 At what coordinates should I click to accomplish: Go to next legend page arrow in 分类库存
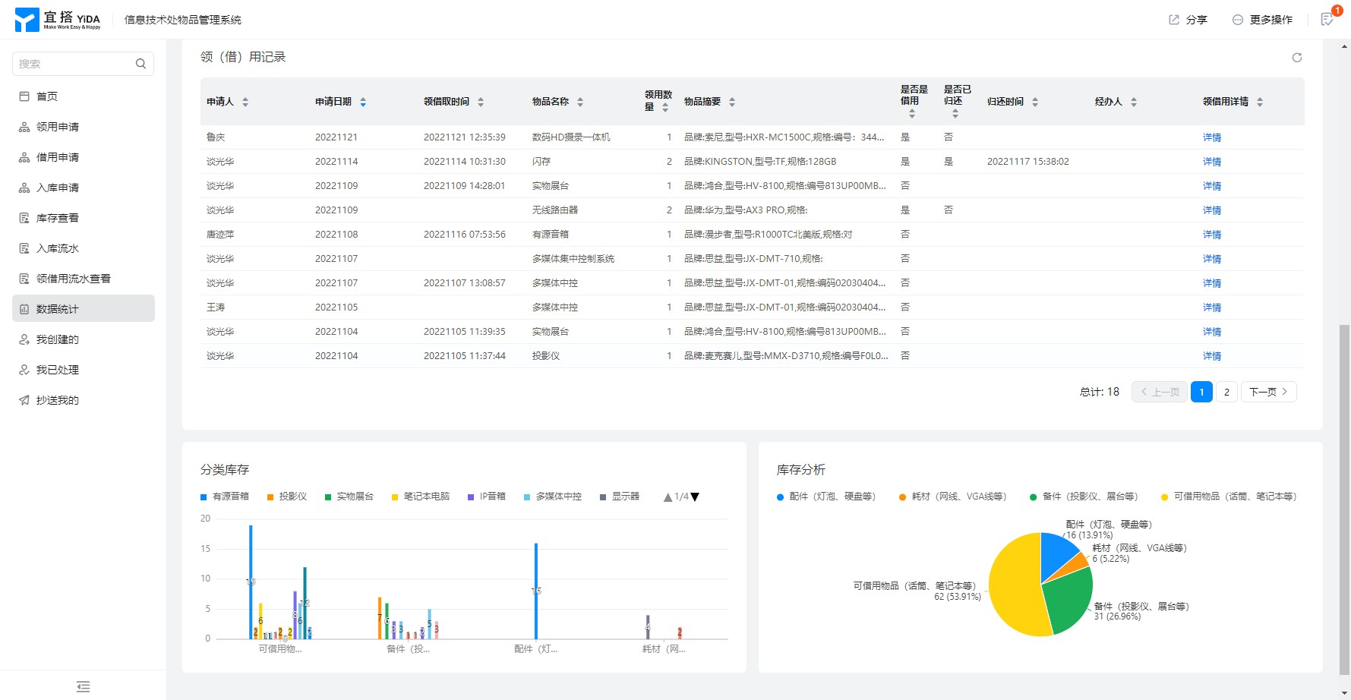pyautogui.click(x=695, y=497)
